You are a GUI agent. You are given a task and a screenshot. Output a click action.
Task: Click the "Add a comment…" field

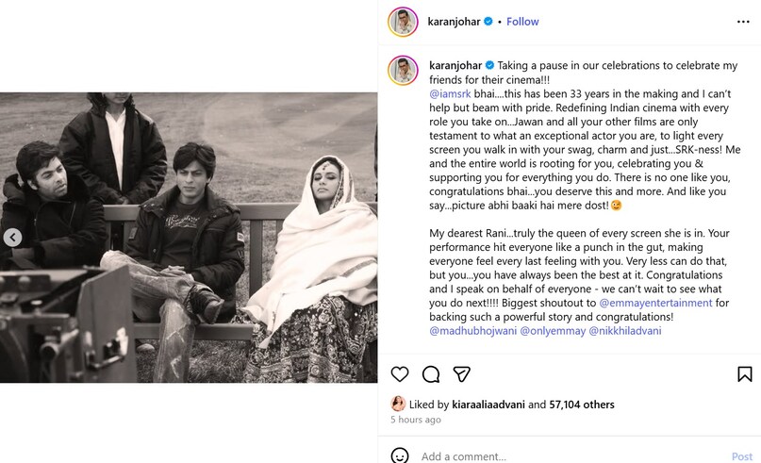point(566,456)
